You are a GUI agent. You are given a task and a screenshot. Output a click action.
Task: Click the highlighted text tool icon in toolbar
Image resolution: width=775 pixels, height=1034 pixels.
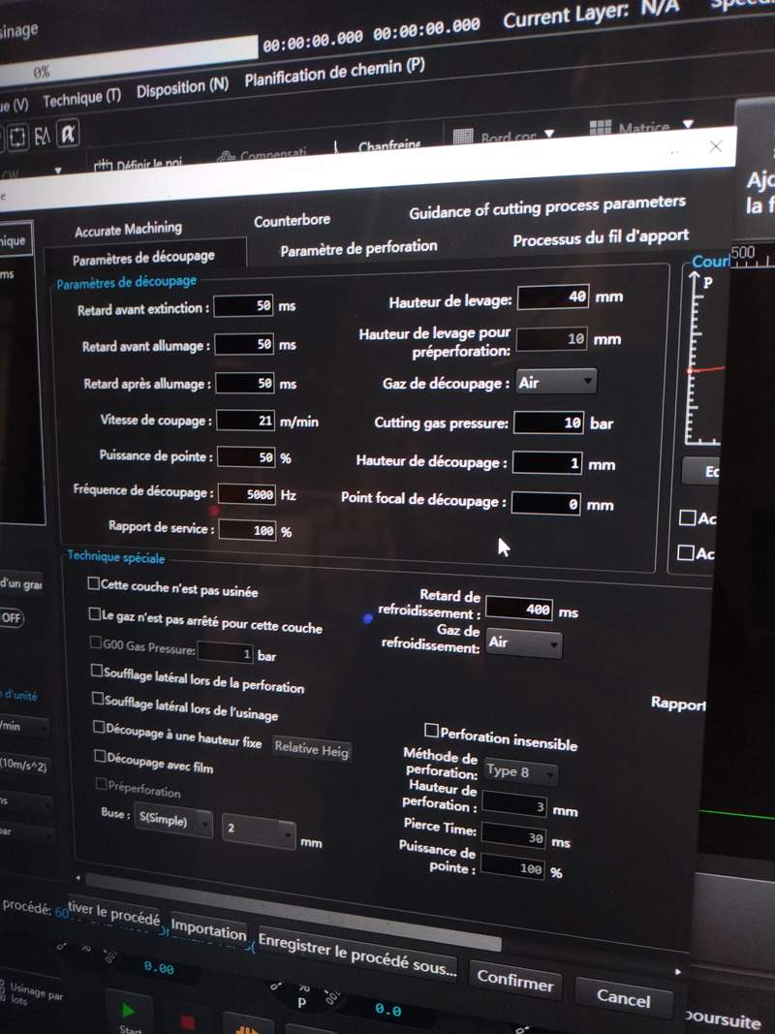68,134
